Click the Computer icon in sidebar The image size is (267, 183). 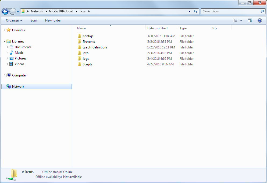pos(9,75)
